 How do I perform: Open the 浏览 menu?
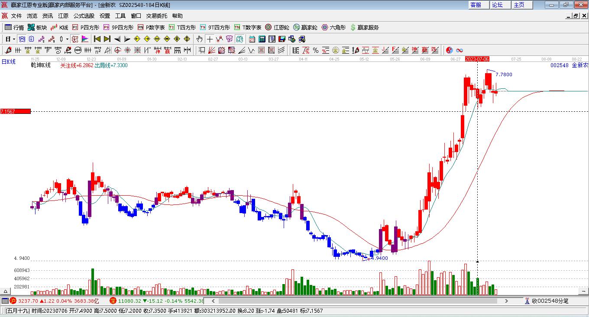[x=32, y=16]
